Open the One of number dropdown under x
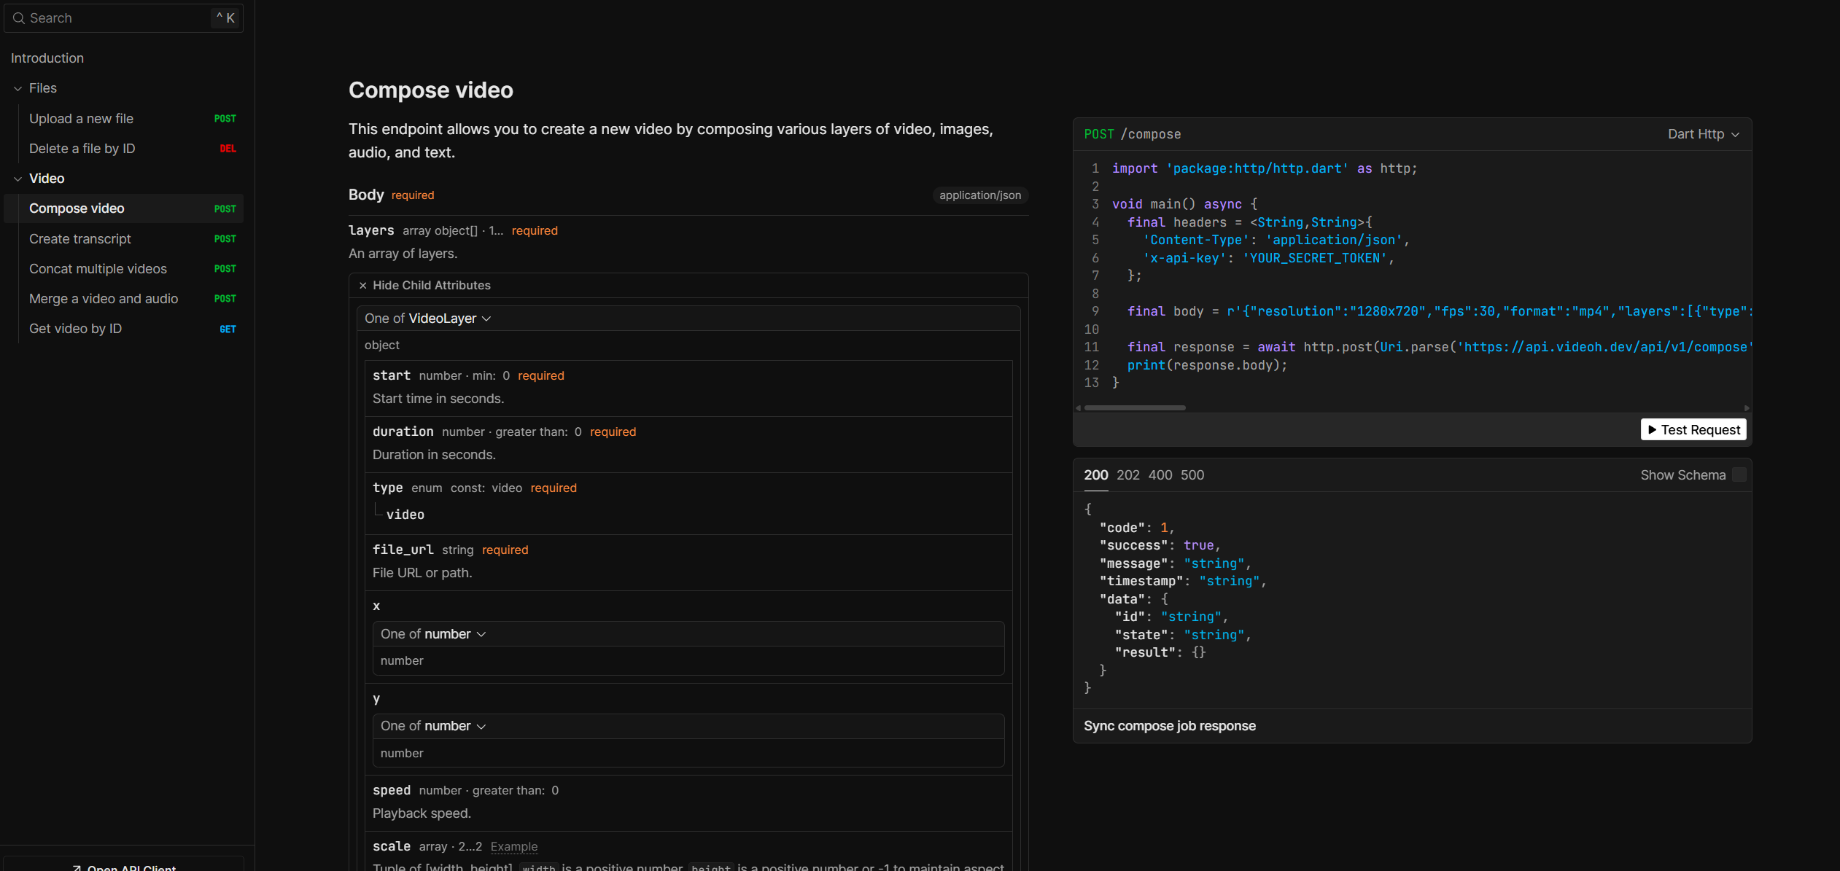This screenshot has width=1840, height=871. (433, 633)
